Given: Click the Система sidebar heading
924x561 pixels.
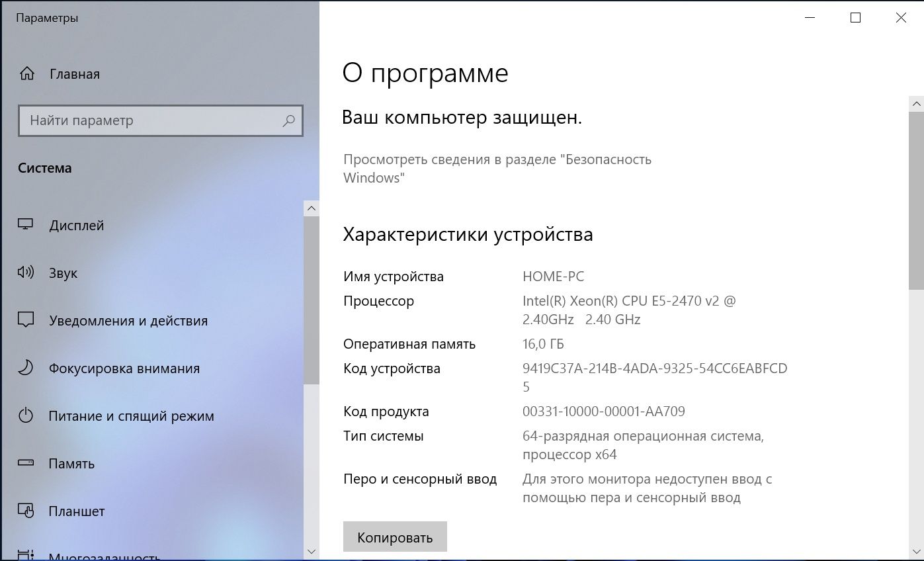Looking at the screenshot, I should tap(44, 168).
